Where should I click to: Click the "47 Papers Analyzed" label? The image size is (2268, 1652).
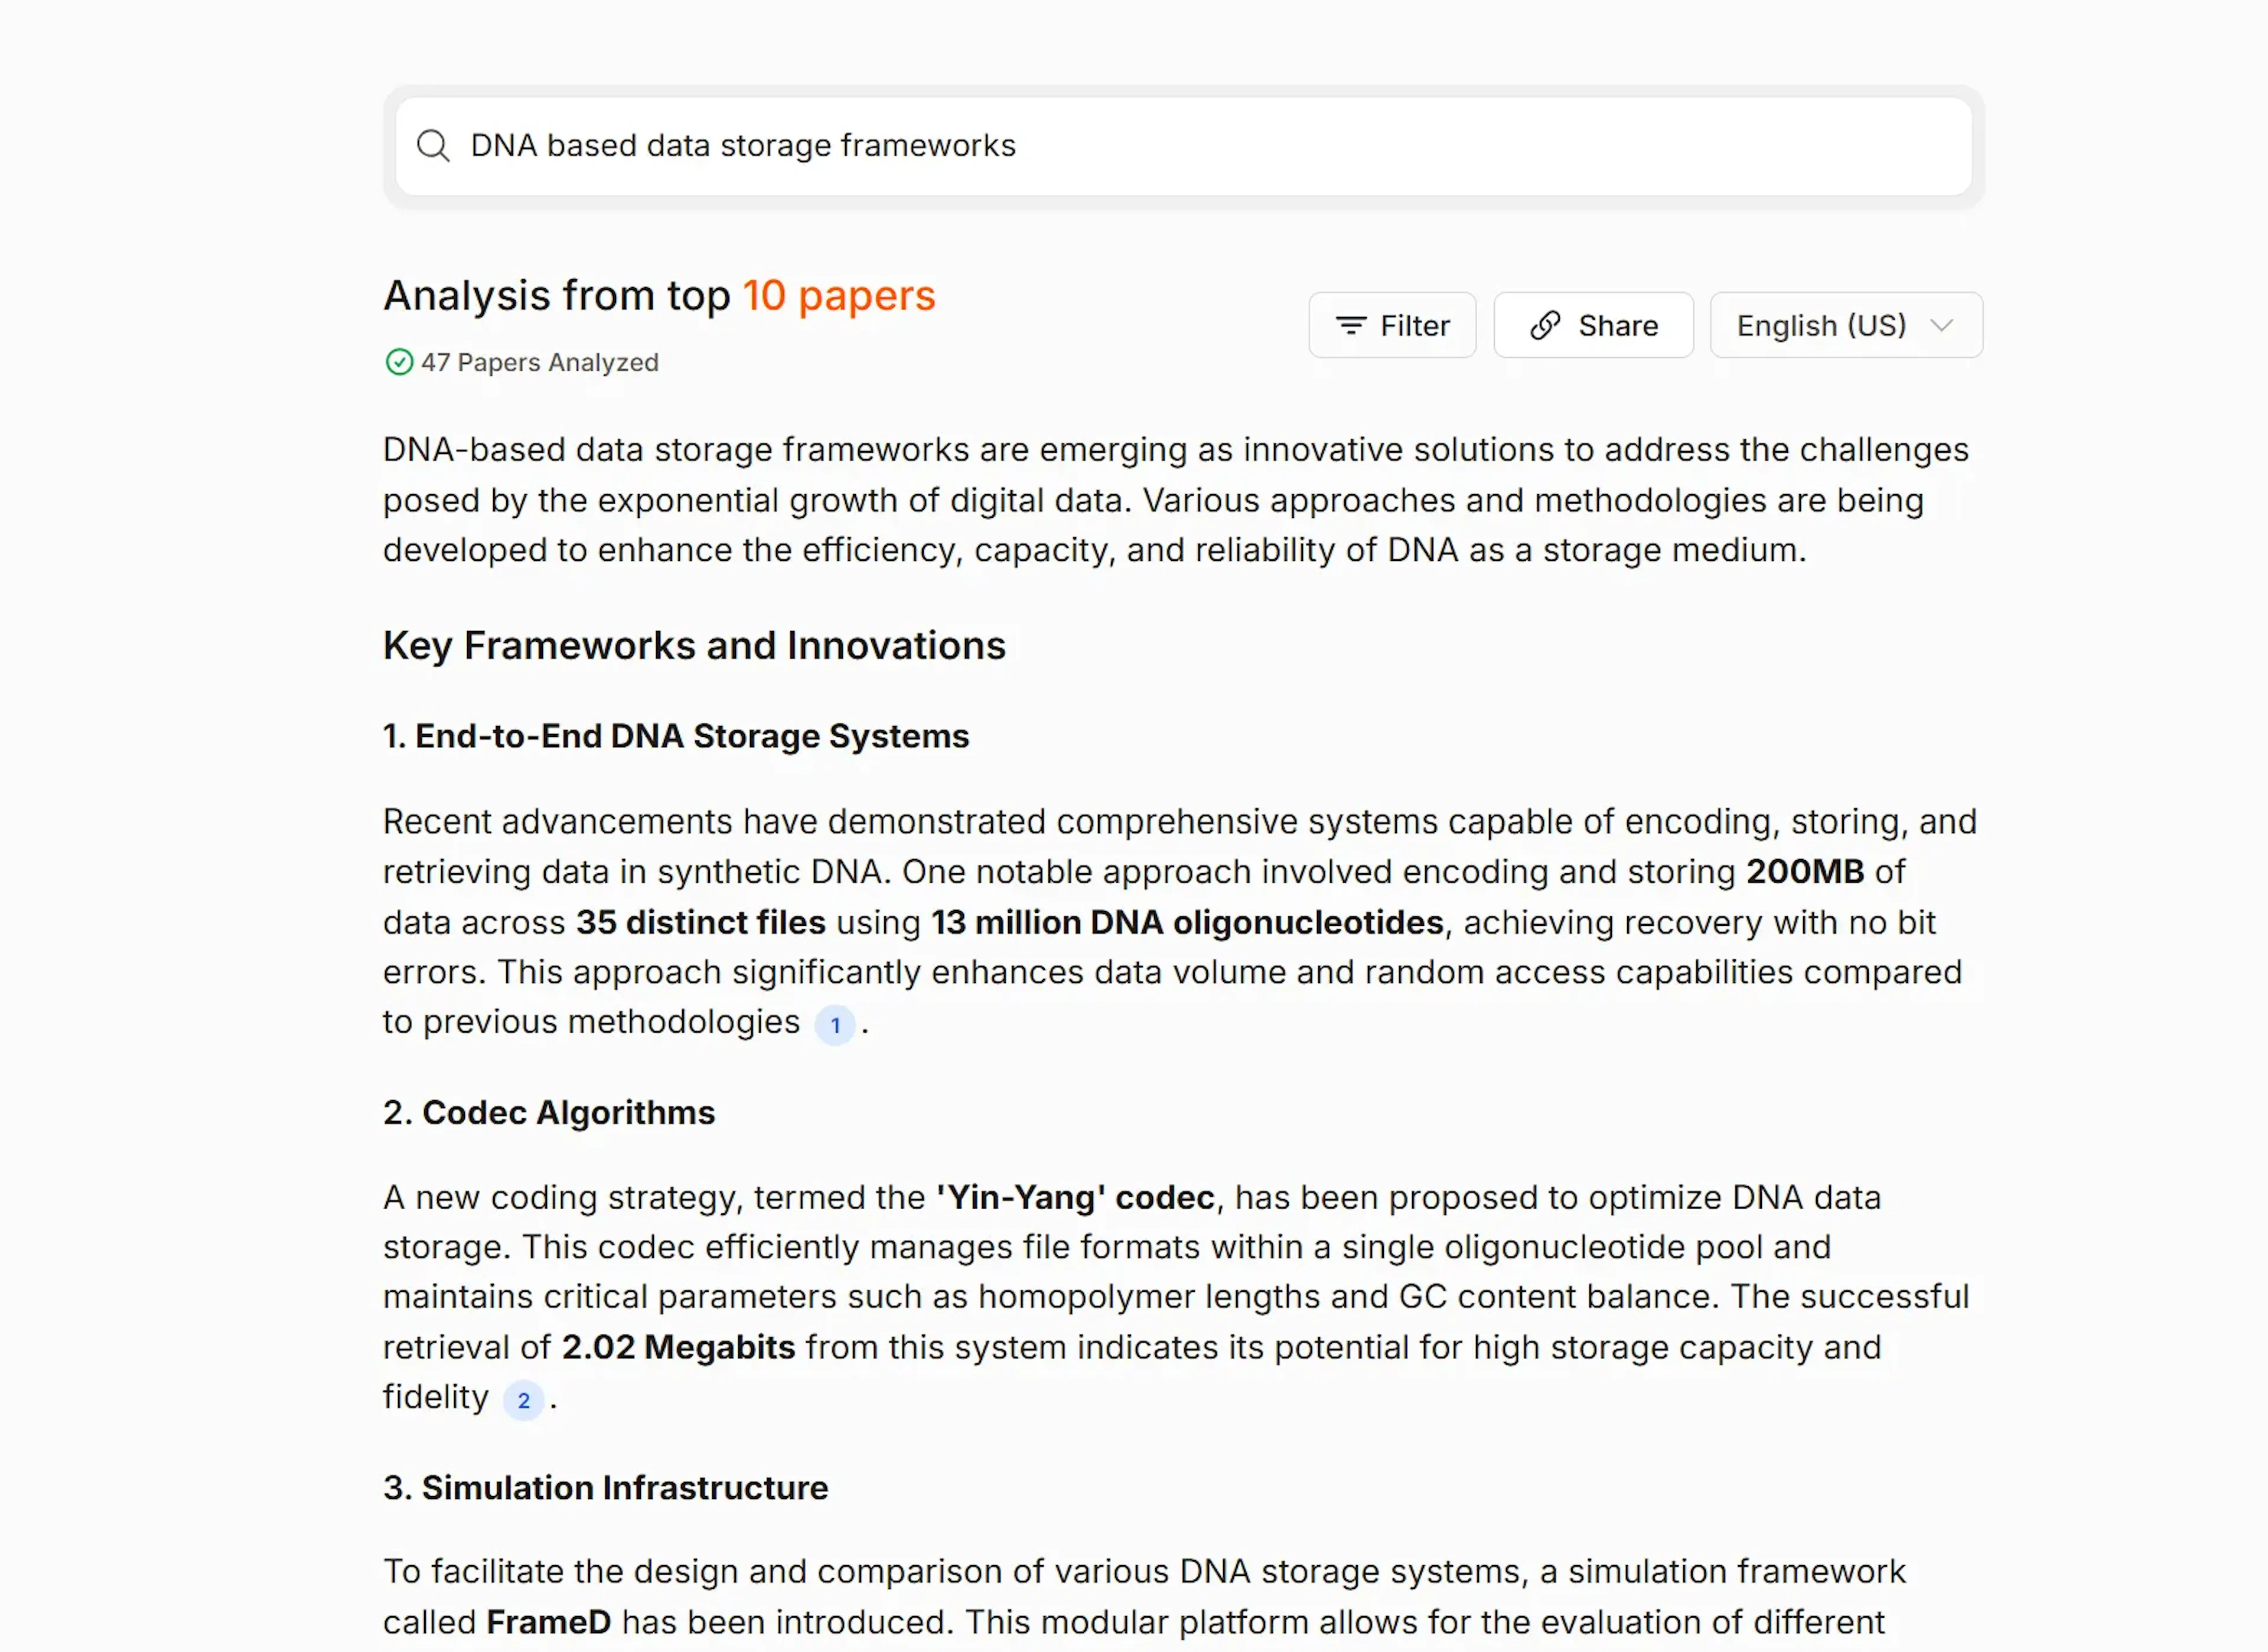539,362
